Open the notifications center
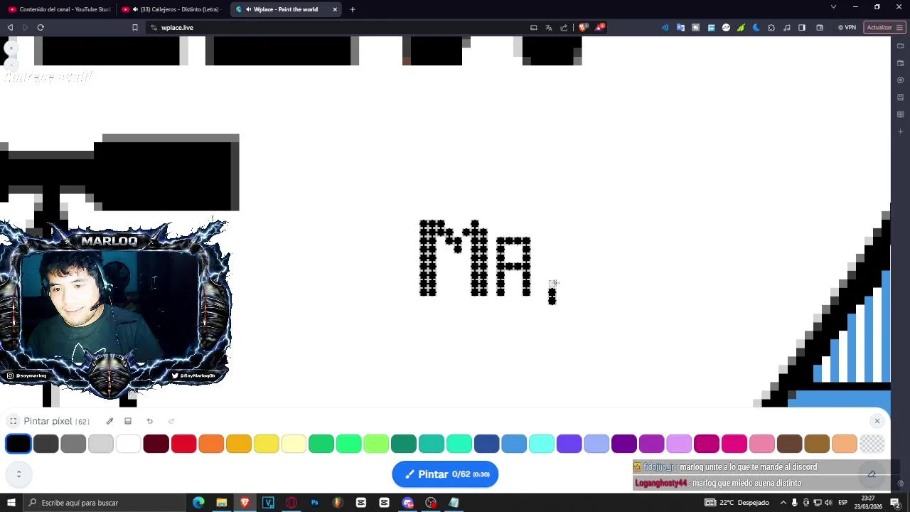 [896, 503]
